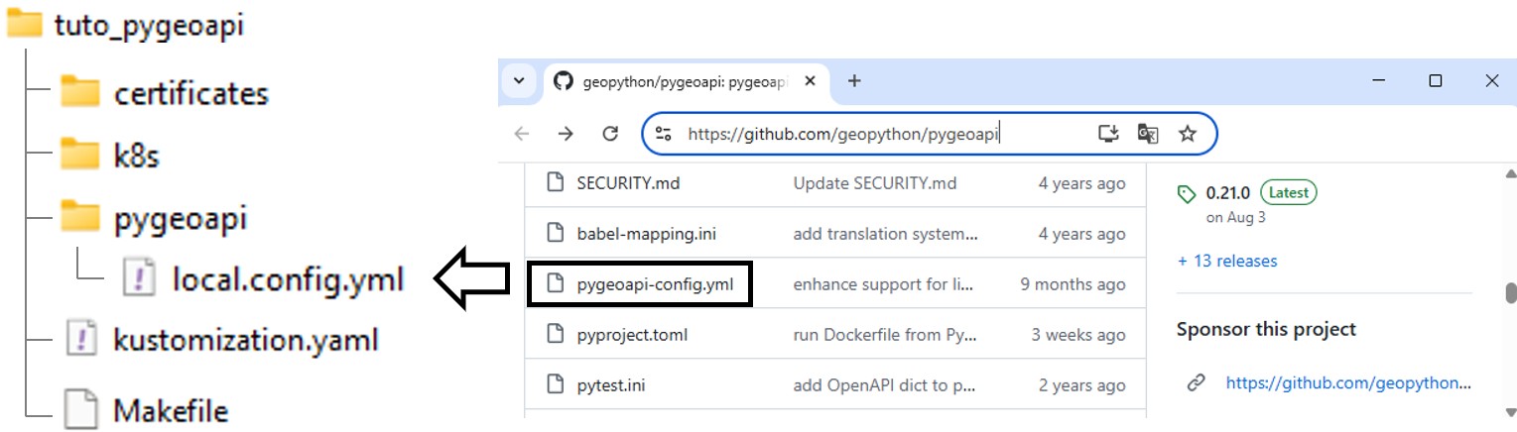Click 'Sponsor this project' heading
Screen dimensions: 1517x432
(1266, 329)
